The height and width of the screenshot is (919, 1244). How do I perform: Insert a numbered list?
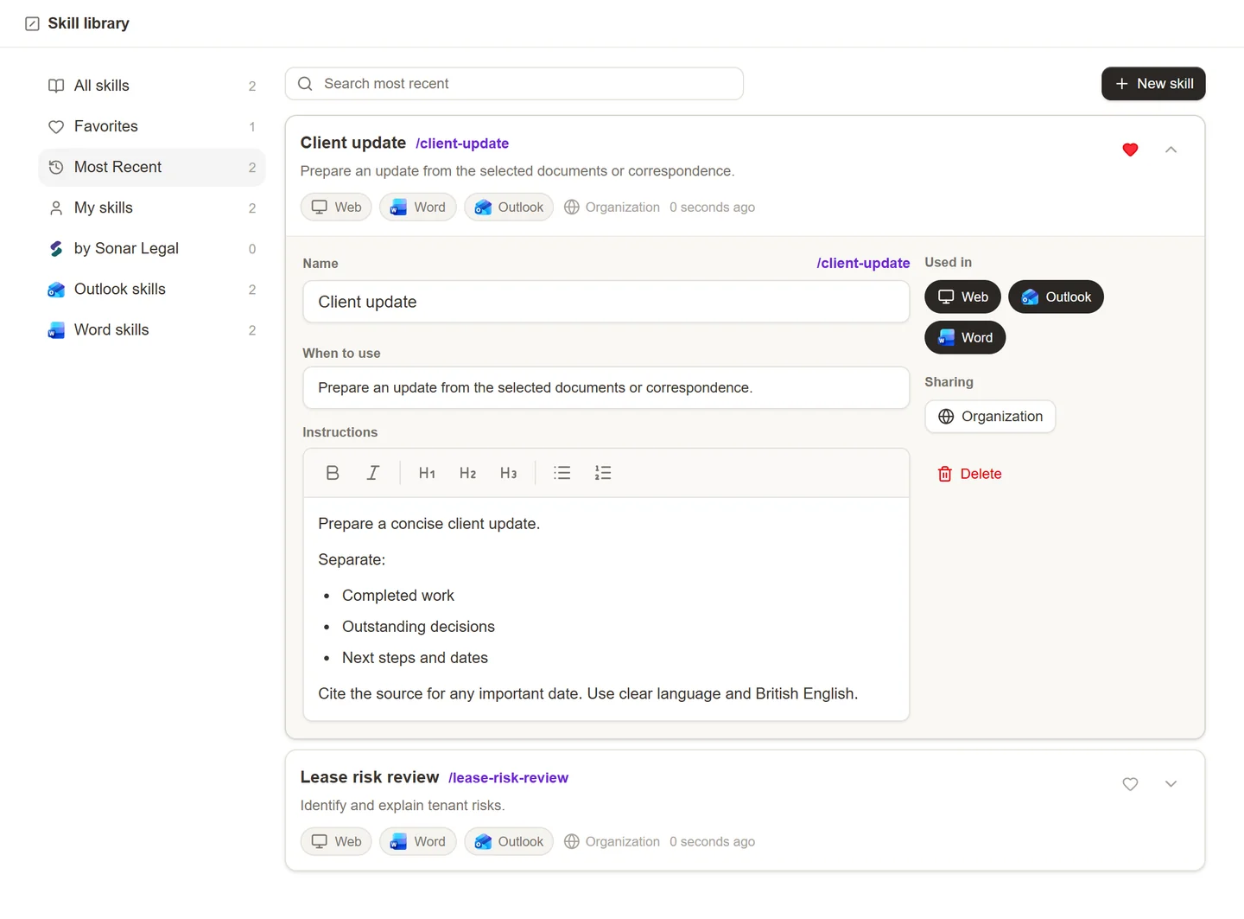(603, 473)
